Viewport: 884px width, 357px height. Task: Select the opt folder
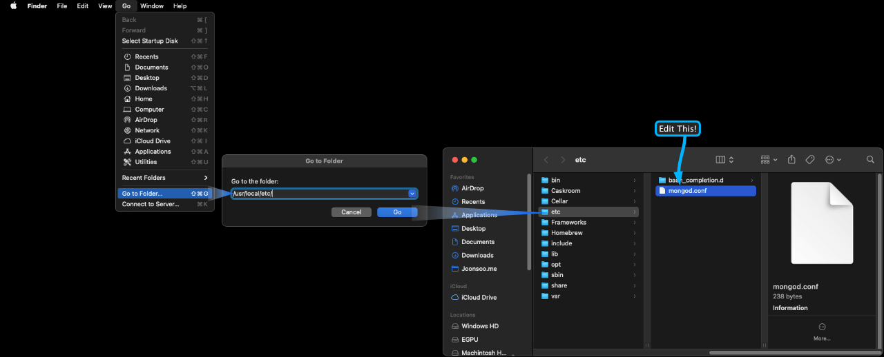589,265
